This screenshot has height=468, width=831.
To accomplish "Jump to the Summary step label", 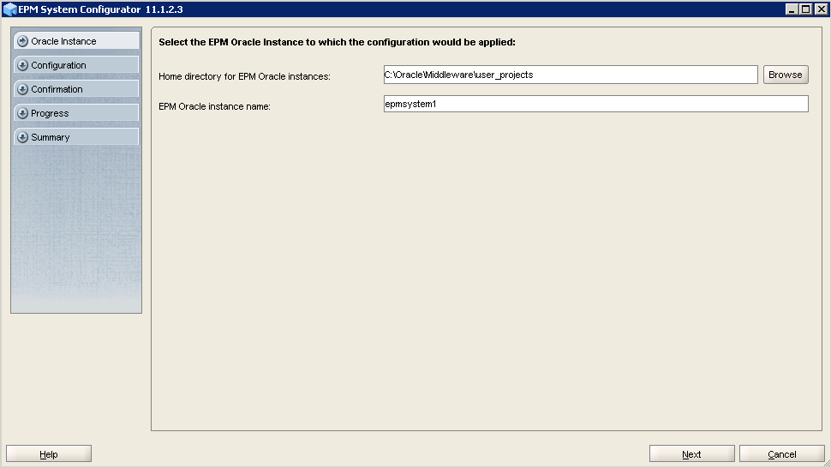I will tap(51, 137).
